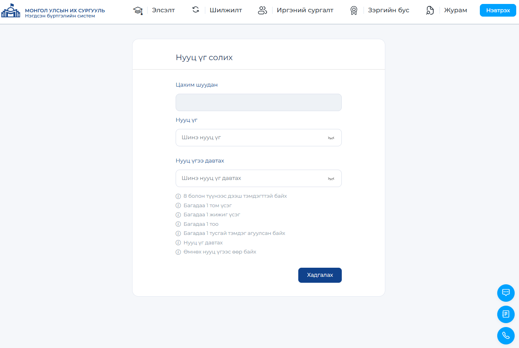Screen dimensions: 519x348
Task: Click the graduation cap icon beside Элсэлт
Action: point(138,10)
